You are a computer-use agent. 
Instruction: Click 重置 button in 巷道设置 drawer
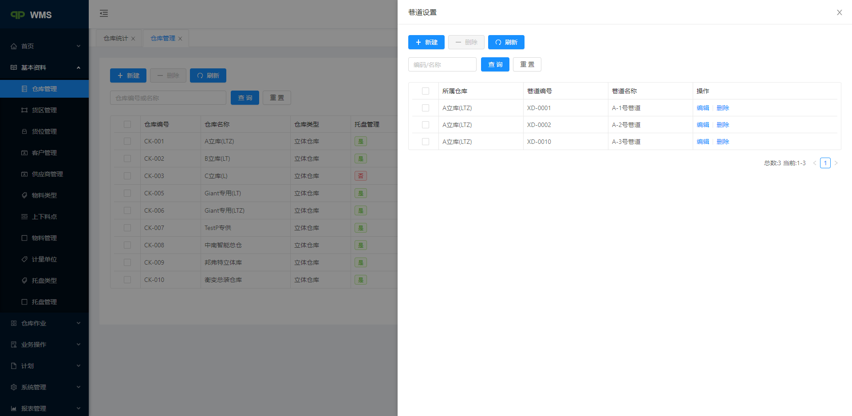[x=527, y=64]
